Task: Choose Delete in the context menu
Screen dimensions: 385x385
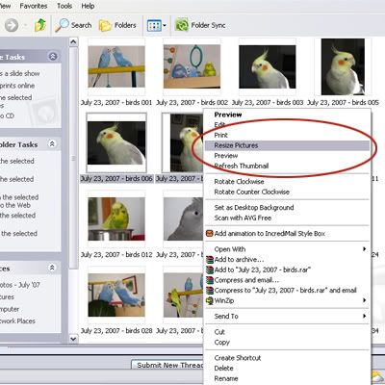Action: (287, 368)
